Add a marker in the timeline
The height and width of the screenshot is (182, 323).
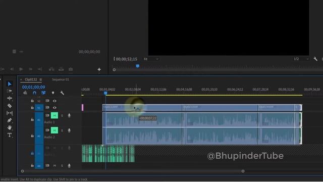(x=53, y=93)
